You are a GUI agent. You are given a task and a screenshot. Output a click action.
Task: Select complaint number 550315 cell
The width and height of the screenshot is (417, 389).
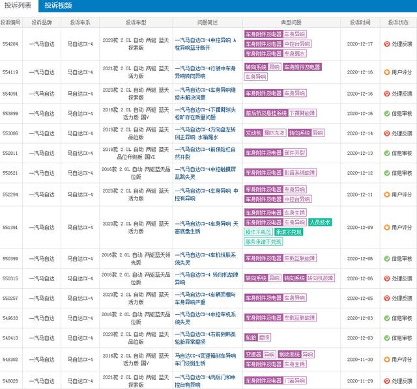coord(10,278)
